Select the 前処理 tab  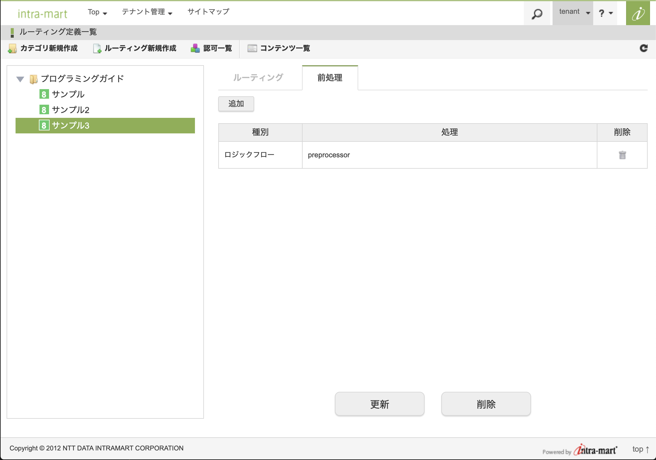330,78
